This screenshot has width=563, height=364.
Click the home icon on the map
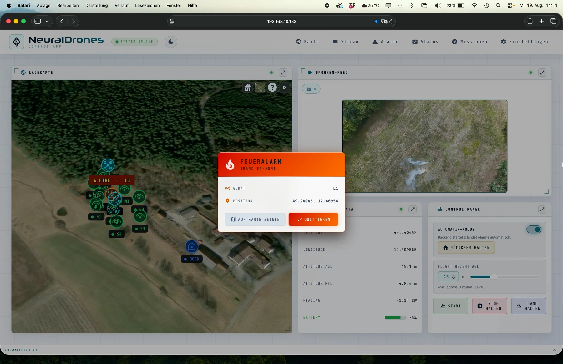(x=248, y=88)
